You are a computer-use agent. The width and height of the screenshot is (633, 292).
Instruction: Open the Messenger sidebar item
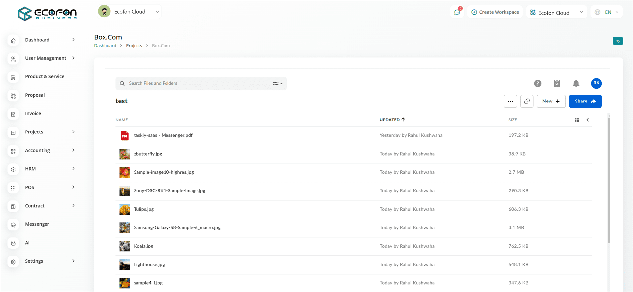37,224
